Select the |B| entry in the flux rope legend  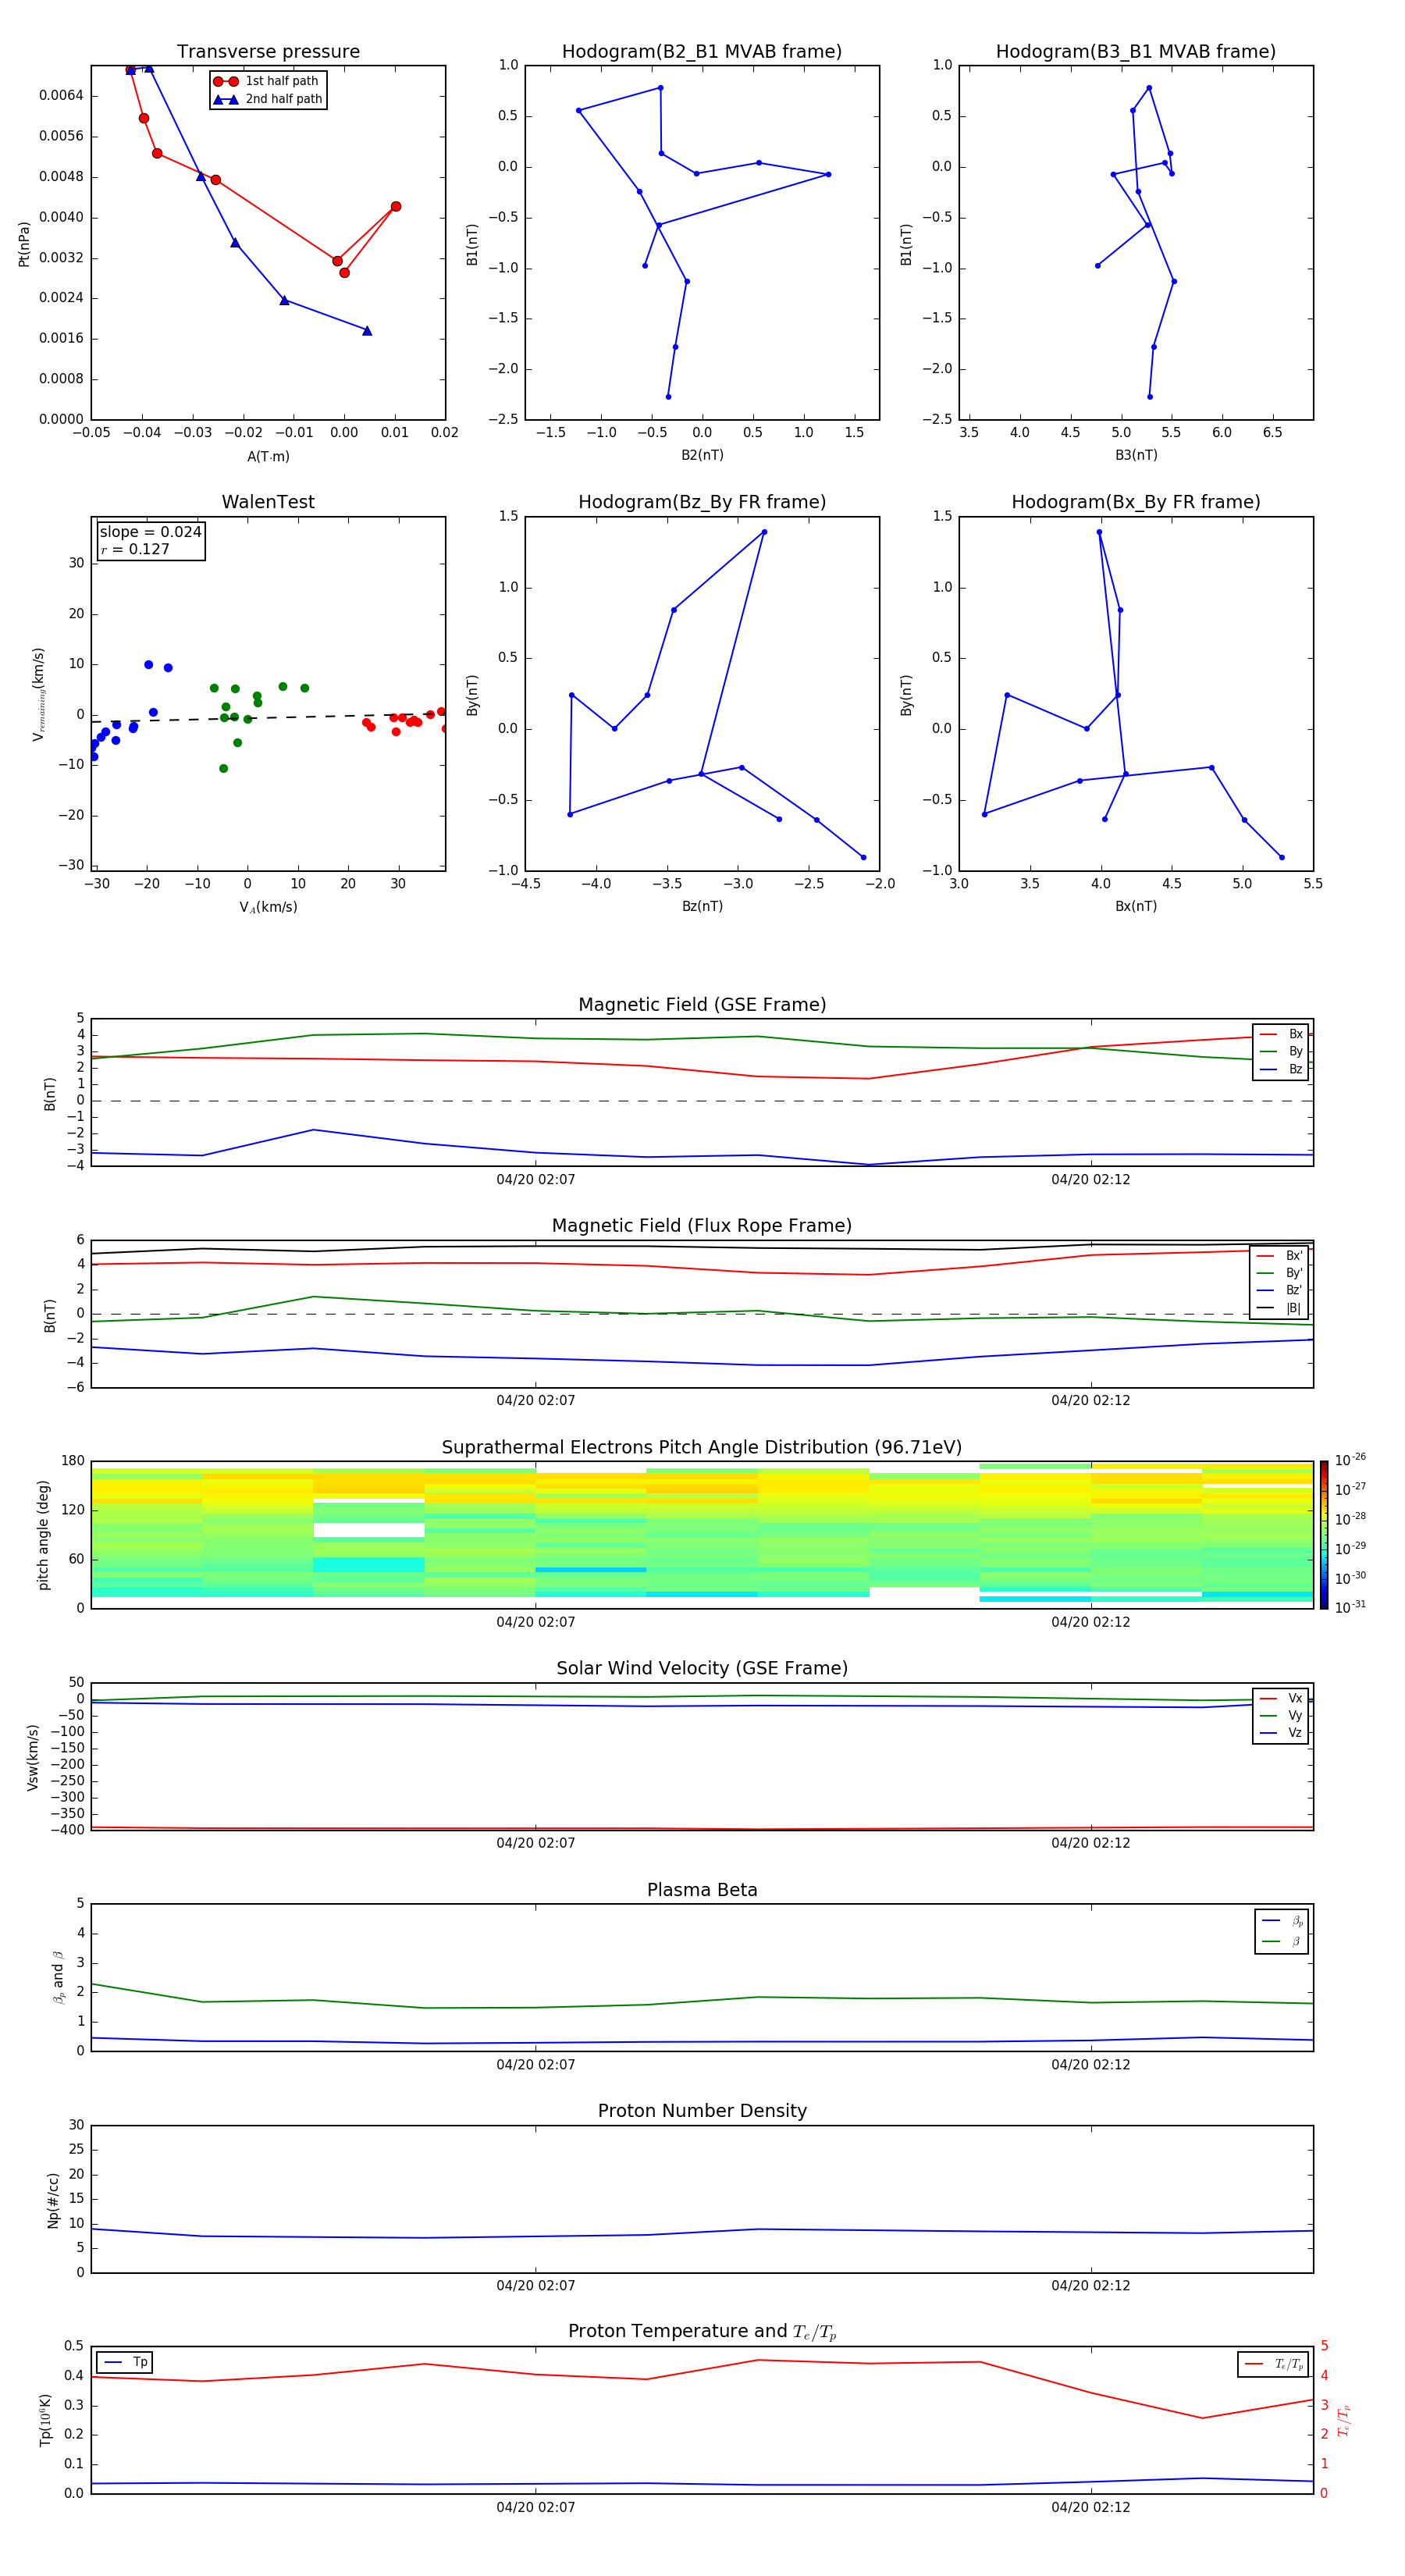[x=1280, y=1308]
